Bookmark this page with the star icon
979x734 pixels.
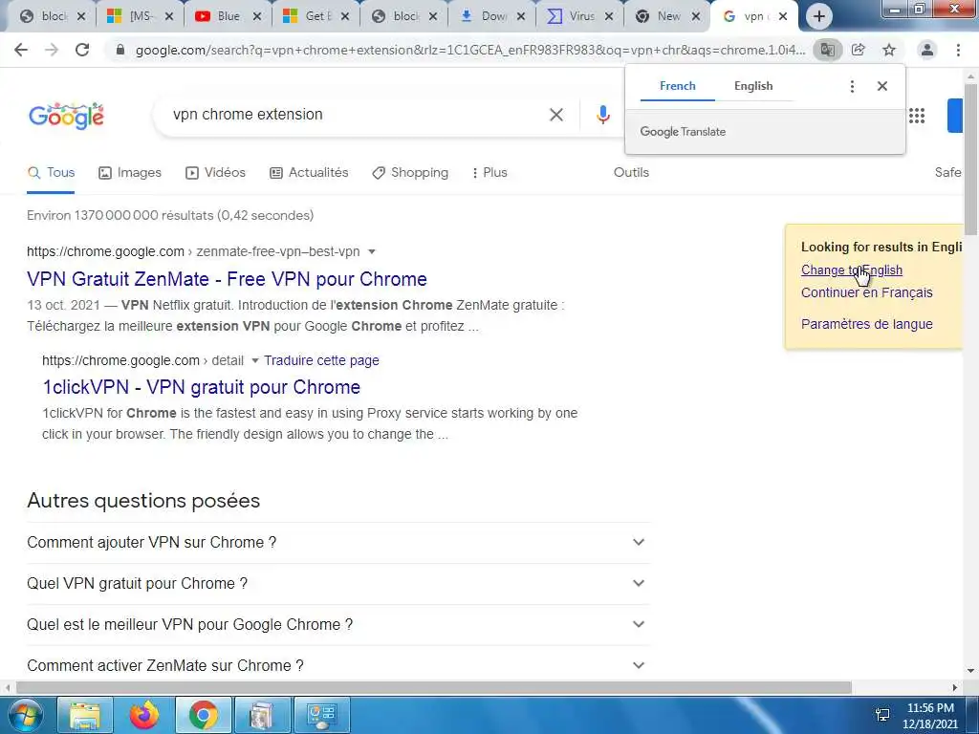(x=889, y=50)
